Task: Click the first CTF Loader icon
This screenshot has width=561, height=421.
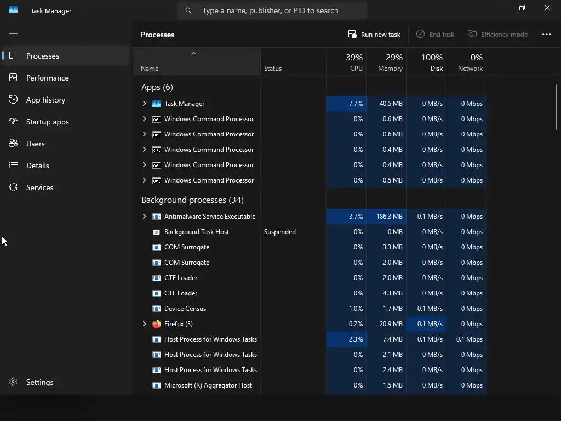Action: 156,278
